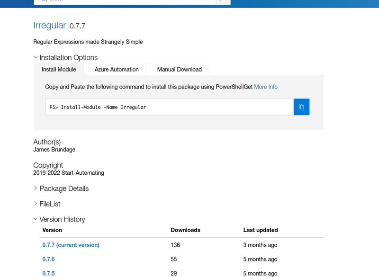Open version 0.7.5 link
This screenshot has width=379, height=277.
click(48, 273)
